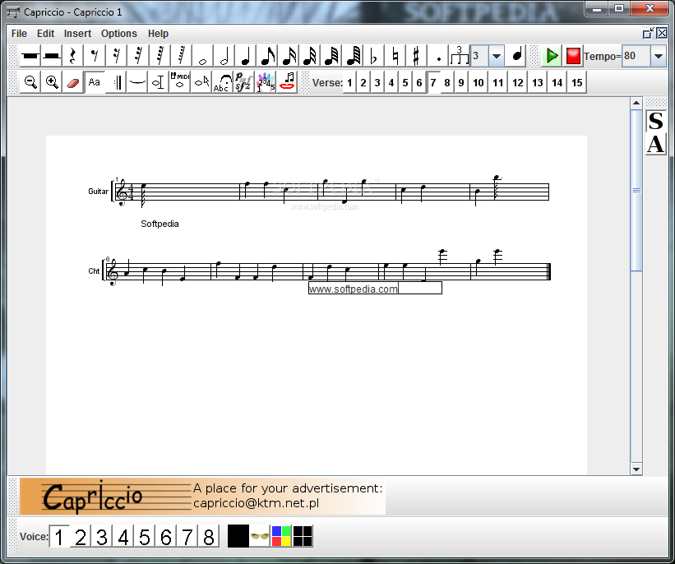This screenshot has width=675, height=564.
Task: Select the Aa text tool
Action: [95, 81]
